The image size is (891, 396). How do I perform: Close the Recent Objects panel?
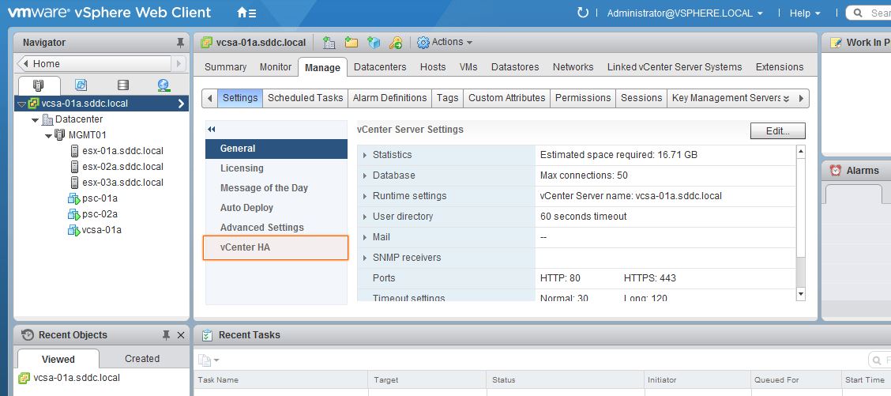(x=181, y=335)
